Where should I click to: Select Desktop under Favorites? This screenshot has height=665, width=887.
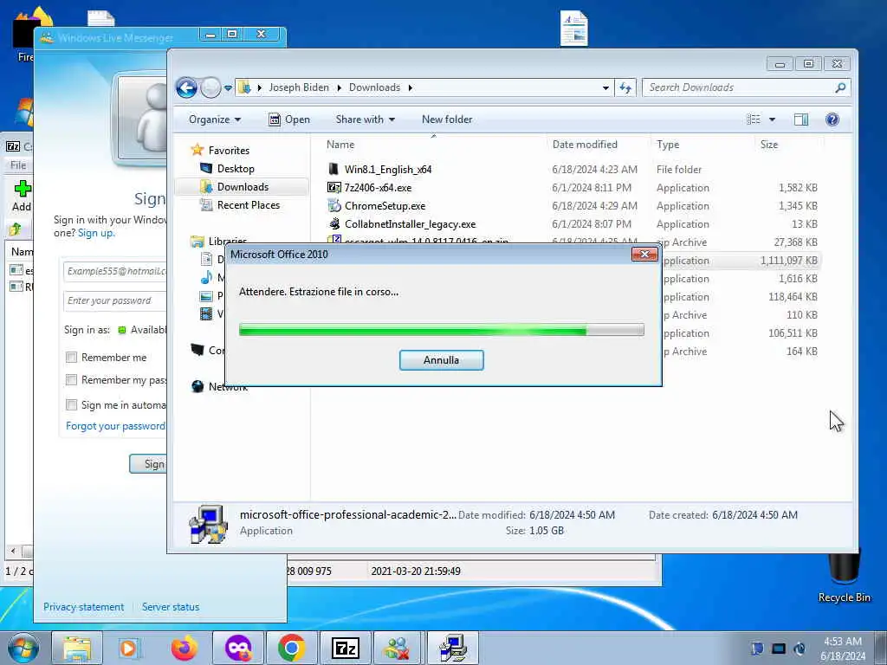click(236, 169)
